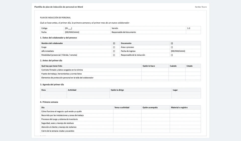Screen dimensions: 241x141
Task: Click the bracket placeholder next to 'Jefe inmediato'
Action: (114, 51)
